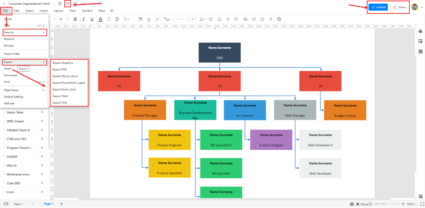Click the zoom out minus button

point(376,204)
